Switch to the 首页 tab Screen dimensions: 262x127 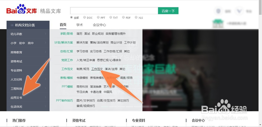click(x=63, y=25)
